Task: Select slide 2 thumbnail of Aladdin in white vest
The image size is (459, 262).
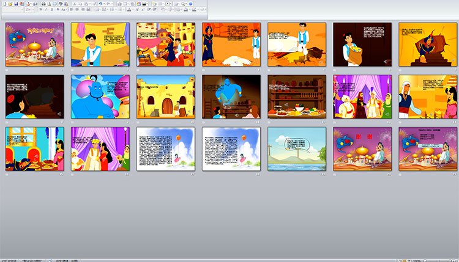Action: click(100, 45)
